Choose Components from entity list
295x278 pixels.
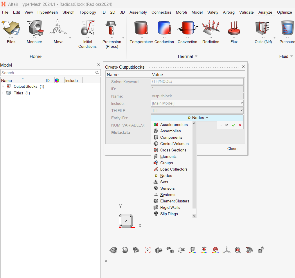(172, 137)
